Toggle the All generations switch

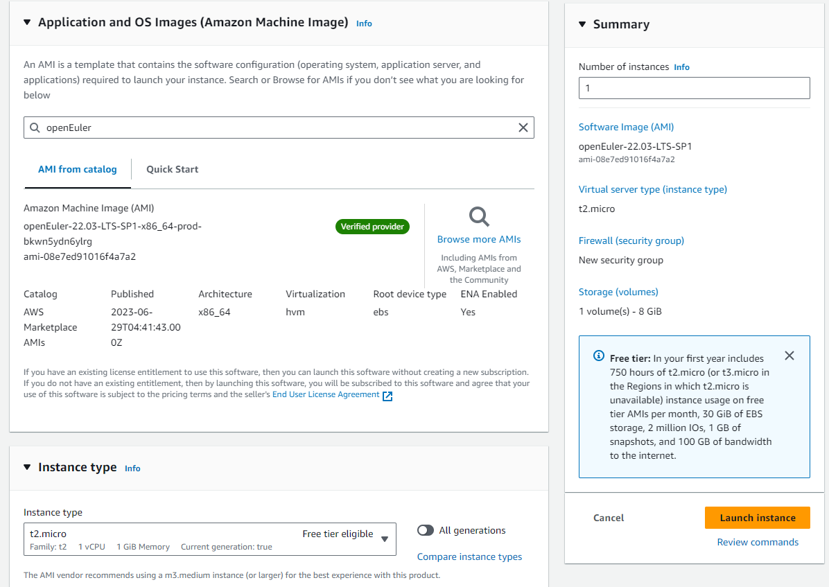coord(426,531)
